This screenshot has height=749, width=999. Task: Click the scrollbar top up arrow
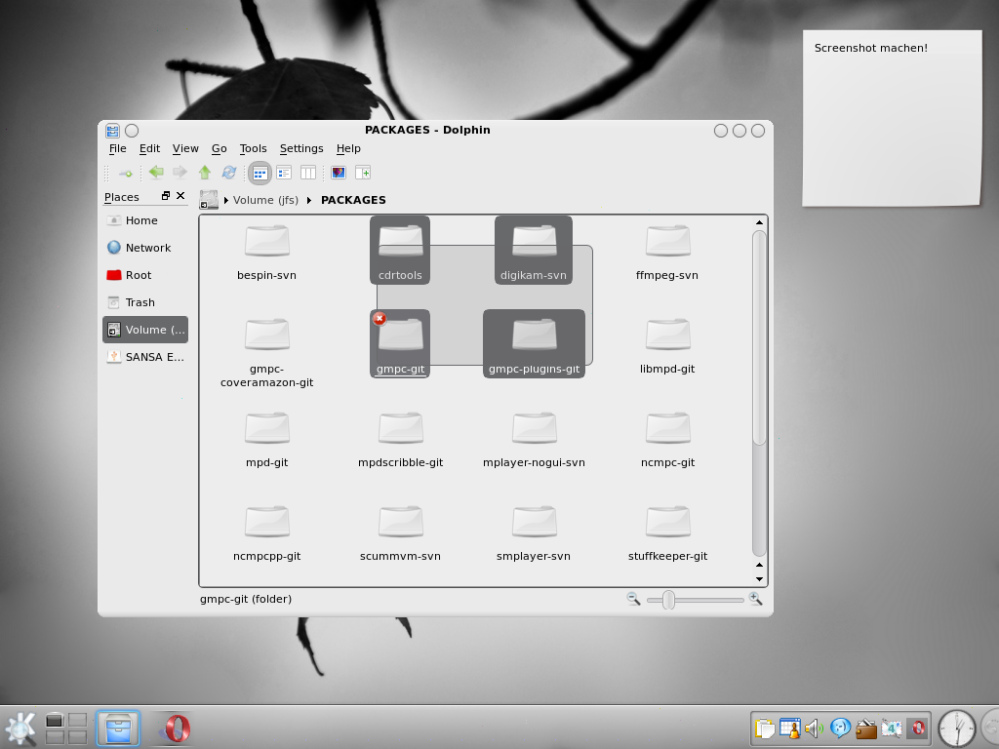pos(759,222)
